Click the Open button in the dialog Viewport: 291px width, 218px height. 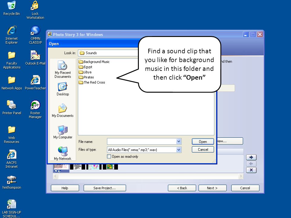pos(203,142)
